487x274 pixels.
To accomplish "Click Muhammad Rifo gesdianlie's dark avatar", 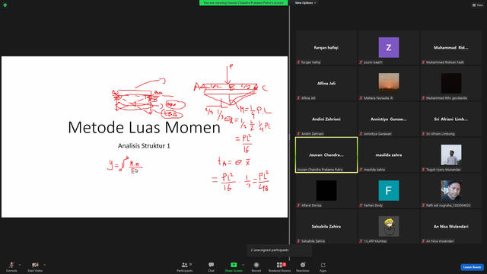I will click(451, 83).
